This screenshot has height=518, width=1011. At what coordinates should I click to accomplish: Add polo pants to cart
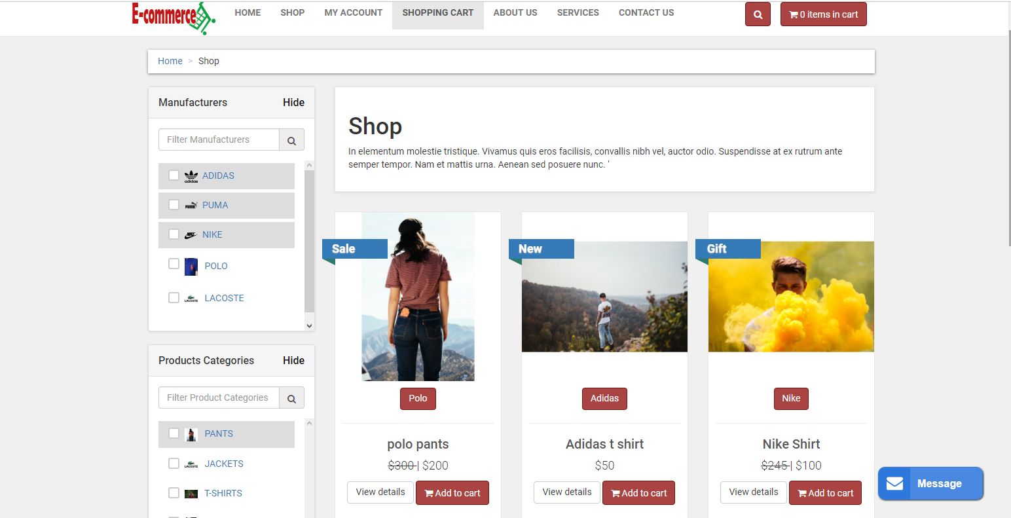(x=452, y=493)
